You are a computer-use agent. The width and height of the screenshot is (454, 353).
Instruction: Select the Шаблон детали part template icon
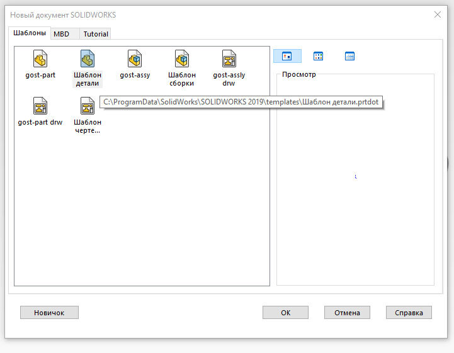click(x=88, y=59)
